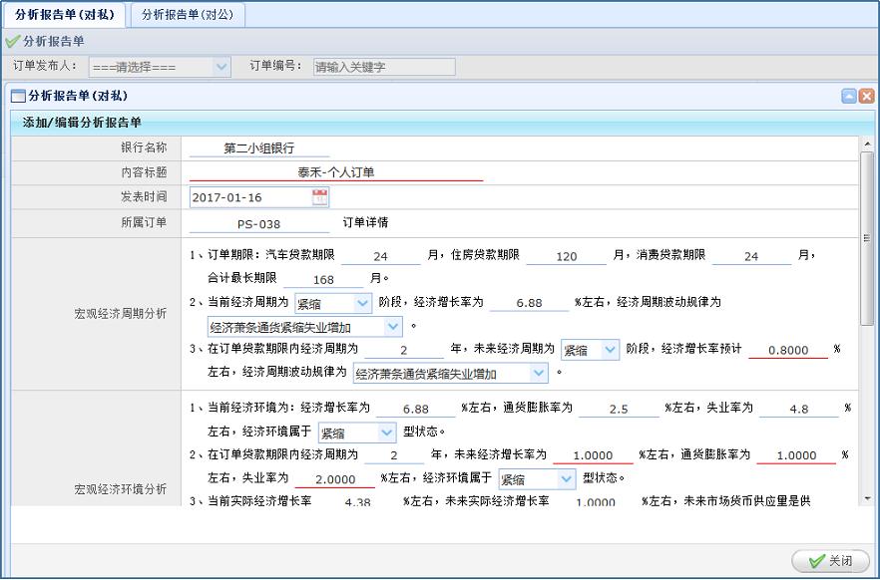880x580 pixels.
Task: Open the first 经济周期波动规律 dropdown
Action: 304,327
